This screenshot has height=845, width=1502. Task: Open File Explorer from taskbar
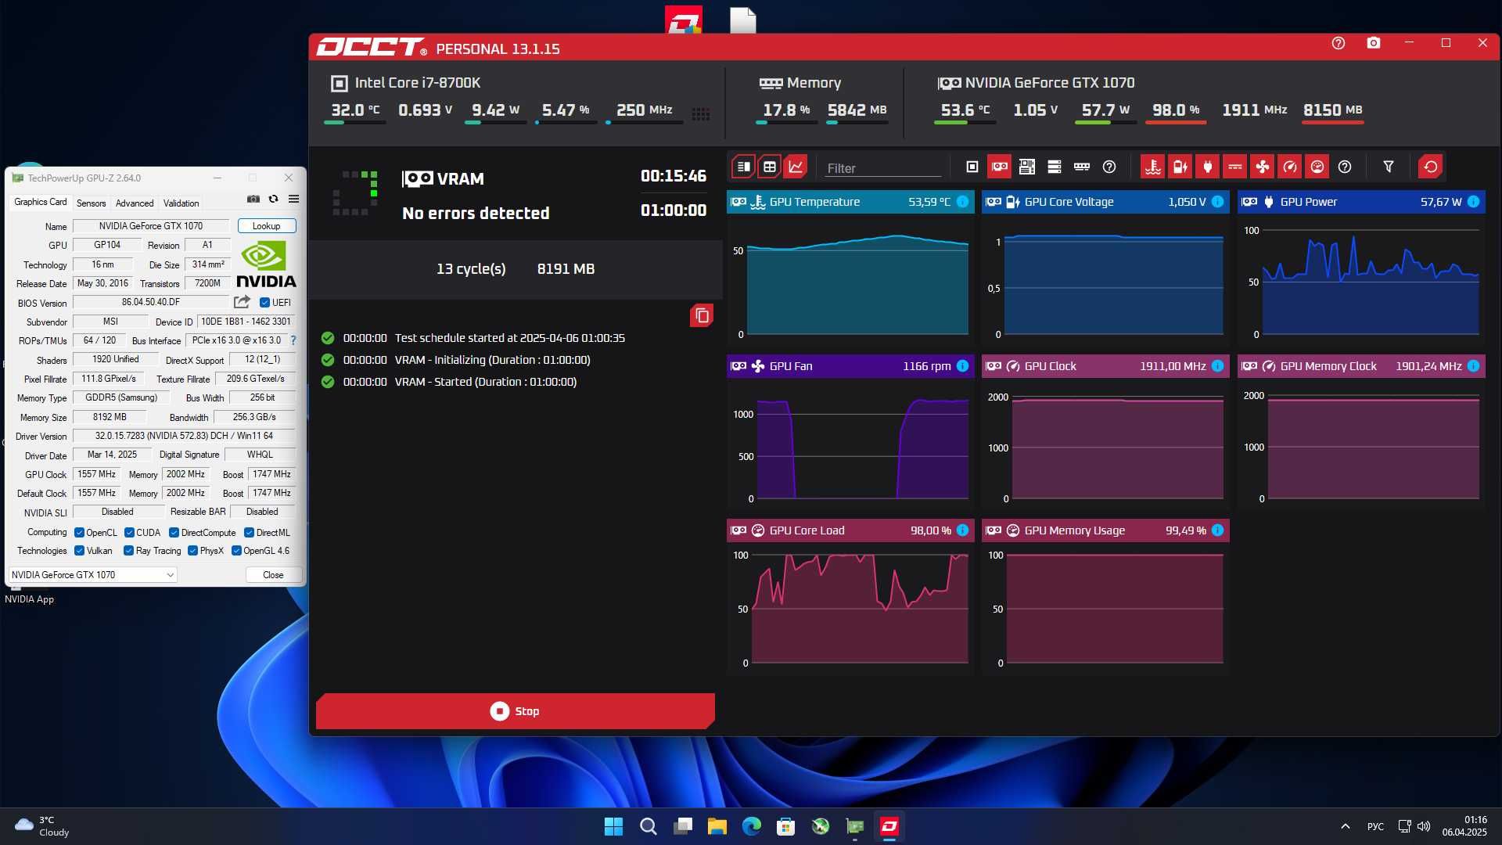[717, 826]
